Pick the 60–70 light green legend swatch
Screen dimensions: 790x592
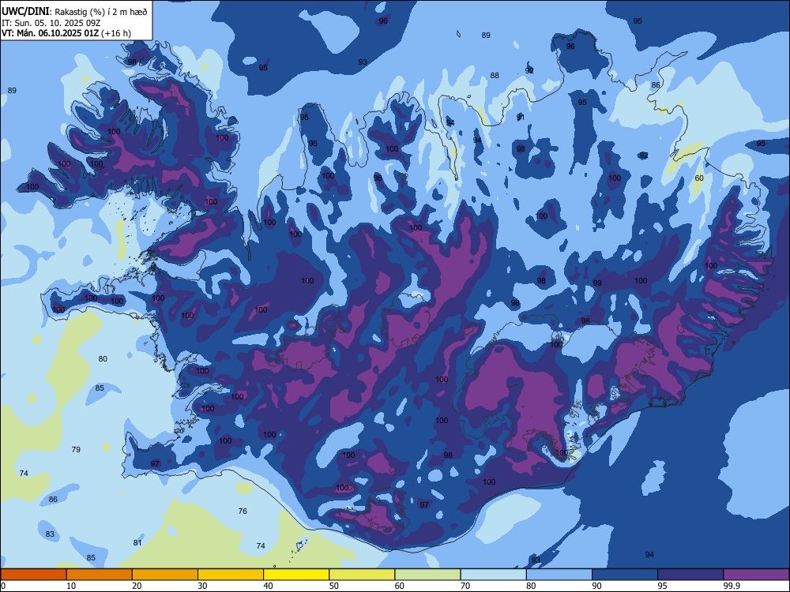click(427, 575)
